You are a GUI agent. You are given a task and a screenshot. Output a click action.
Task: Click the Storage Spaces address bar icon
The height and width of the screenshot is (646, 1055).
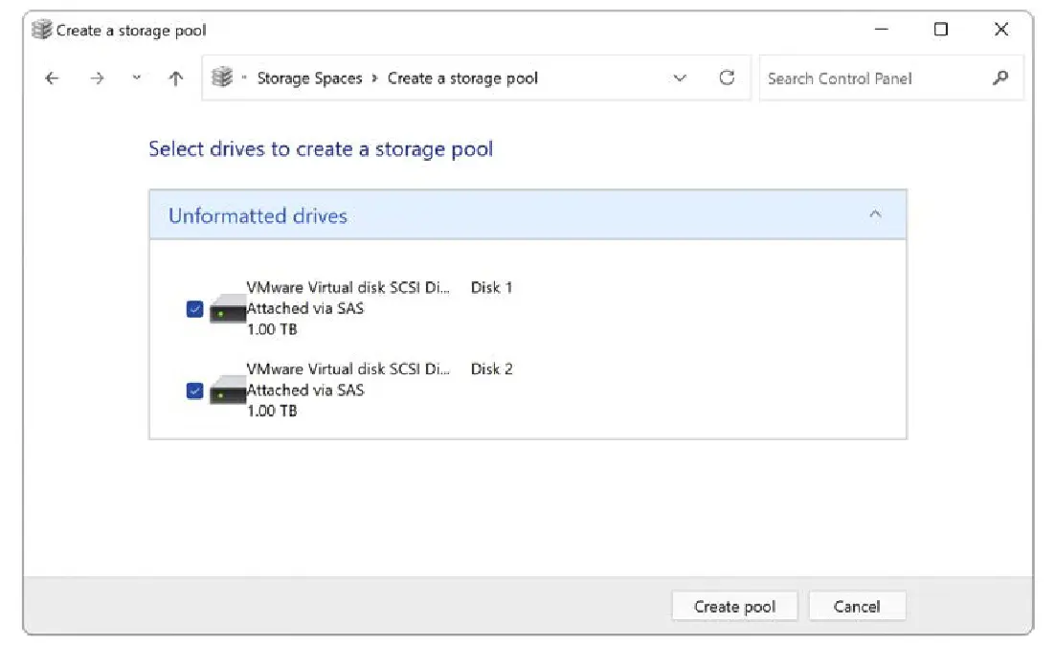tap(222, 78)
